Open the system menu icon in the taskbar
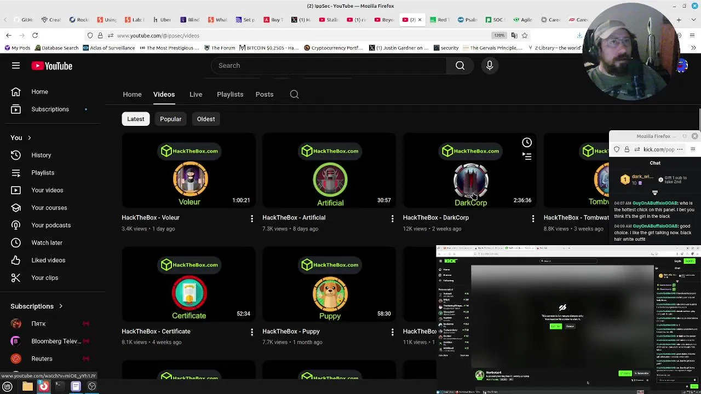The width and height of the screenshot is (701, 394). 8,387
